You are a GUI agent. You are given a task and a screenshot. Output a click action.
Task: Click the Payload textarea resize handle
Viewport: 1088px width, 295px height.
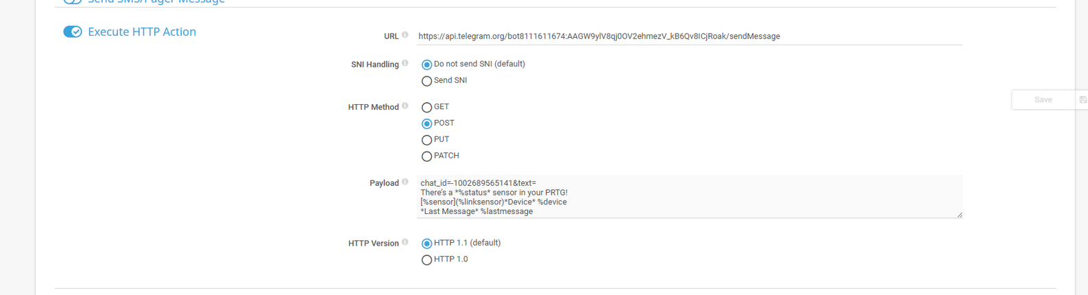tap(958, 215)
